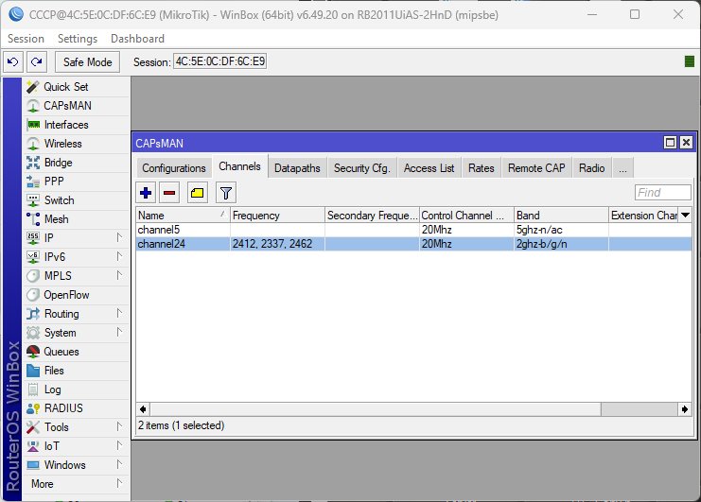Switch to the Configurations tab

(x=174, y=168)
